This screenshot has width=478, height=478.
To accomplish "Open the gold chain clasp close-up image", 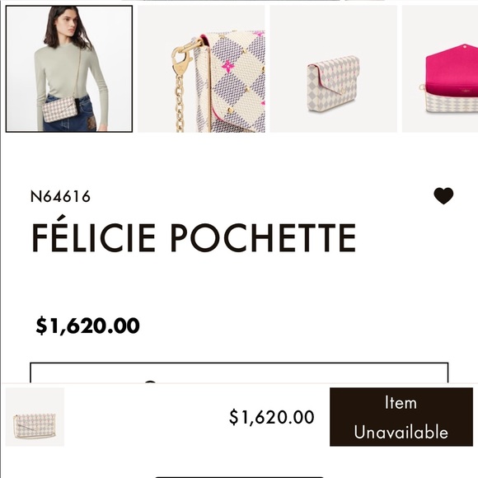I will click(x=201, y=69).
